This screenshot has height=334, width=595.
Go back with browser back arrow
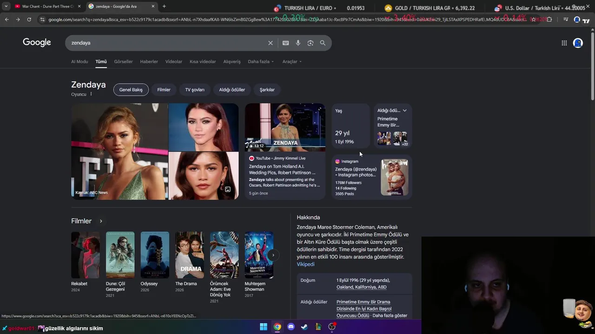pos(7,19)
